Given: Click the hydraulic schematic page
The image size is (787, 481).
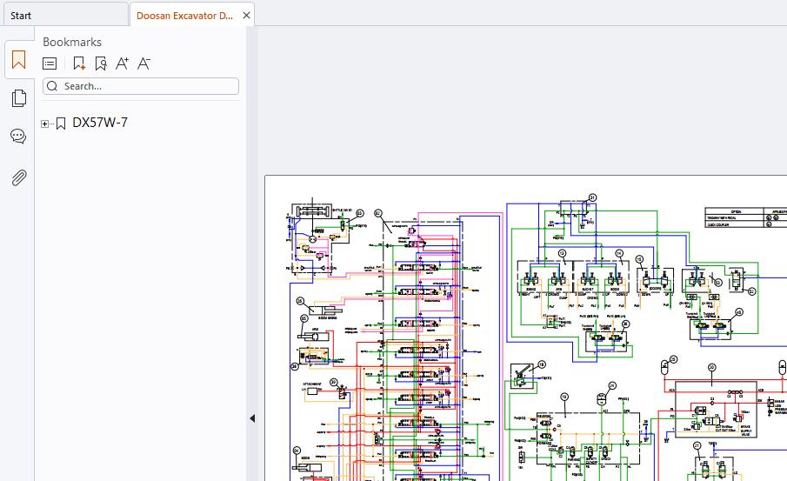Looking at the screenshot, I should [525, 329].
